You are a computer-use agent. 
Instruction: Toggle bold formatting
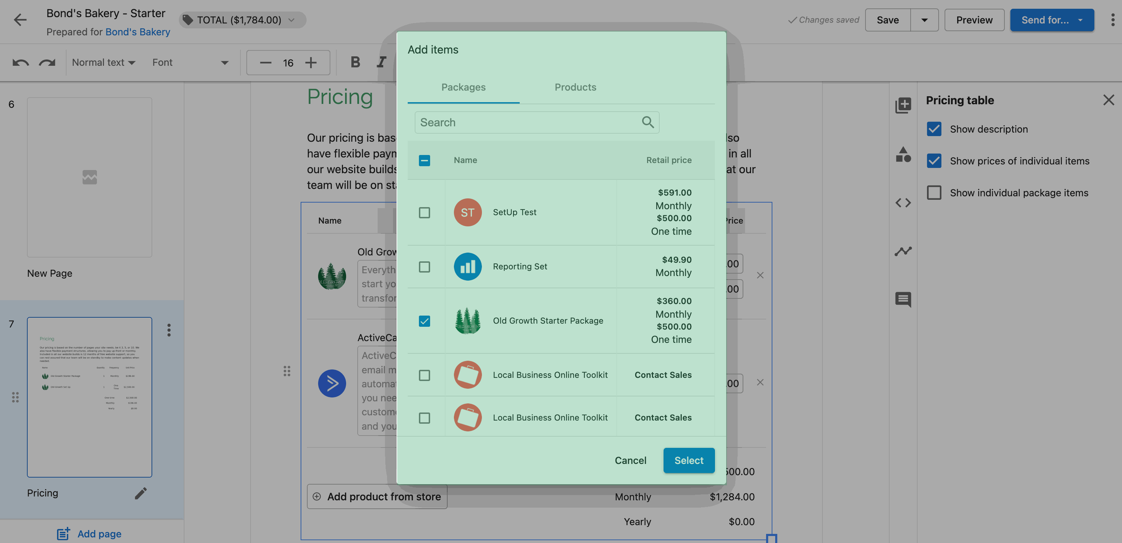click(x=356, y=62)
